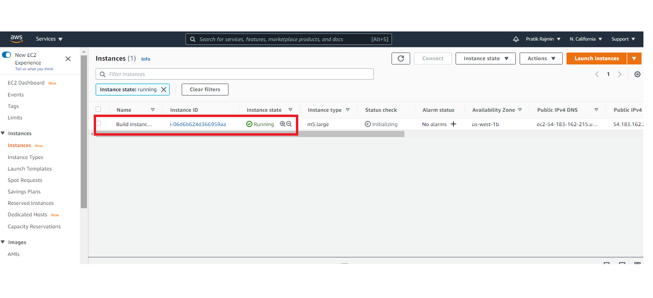Viewport: 653px width, 298px height.
Task: Open EC2 Dashboard in sidebar
Action: coord(26,83)
